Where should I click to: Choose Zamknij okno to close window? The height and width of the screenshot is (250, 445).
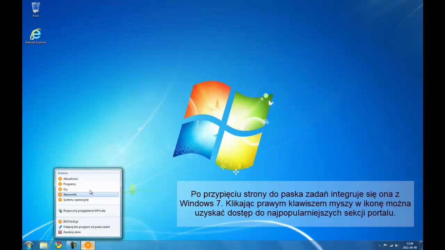point(88,232)
